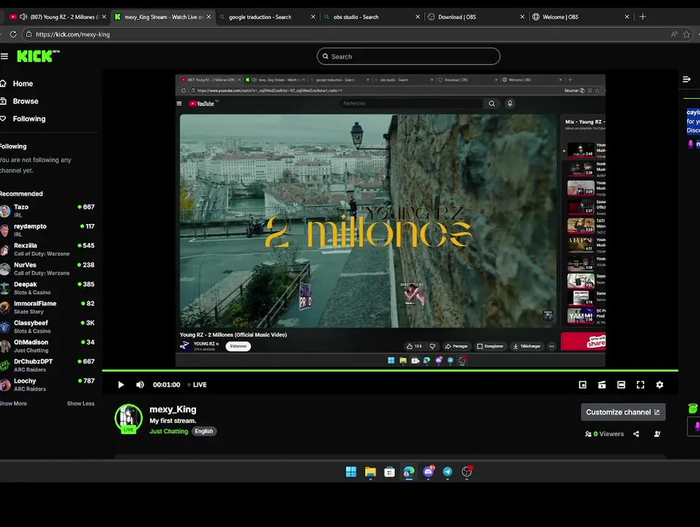The height and width of the screenshot is (527, 700).
Task: Open Browse in the Kick sidebar
Action: click(x=26, y=102)
